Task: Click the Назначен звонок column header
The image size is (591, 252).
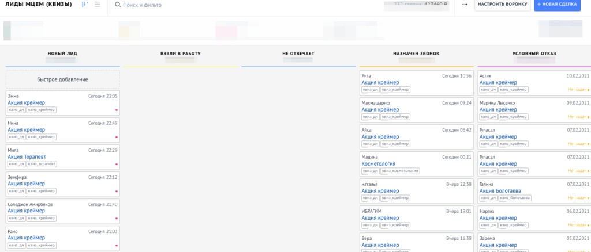Action: click(416, 54)
